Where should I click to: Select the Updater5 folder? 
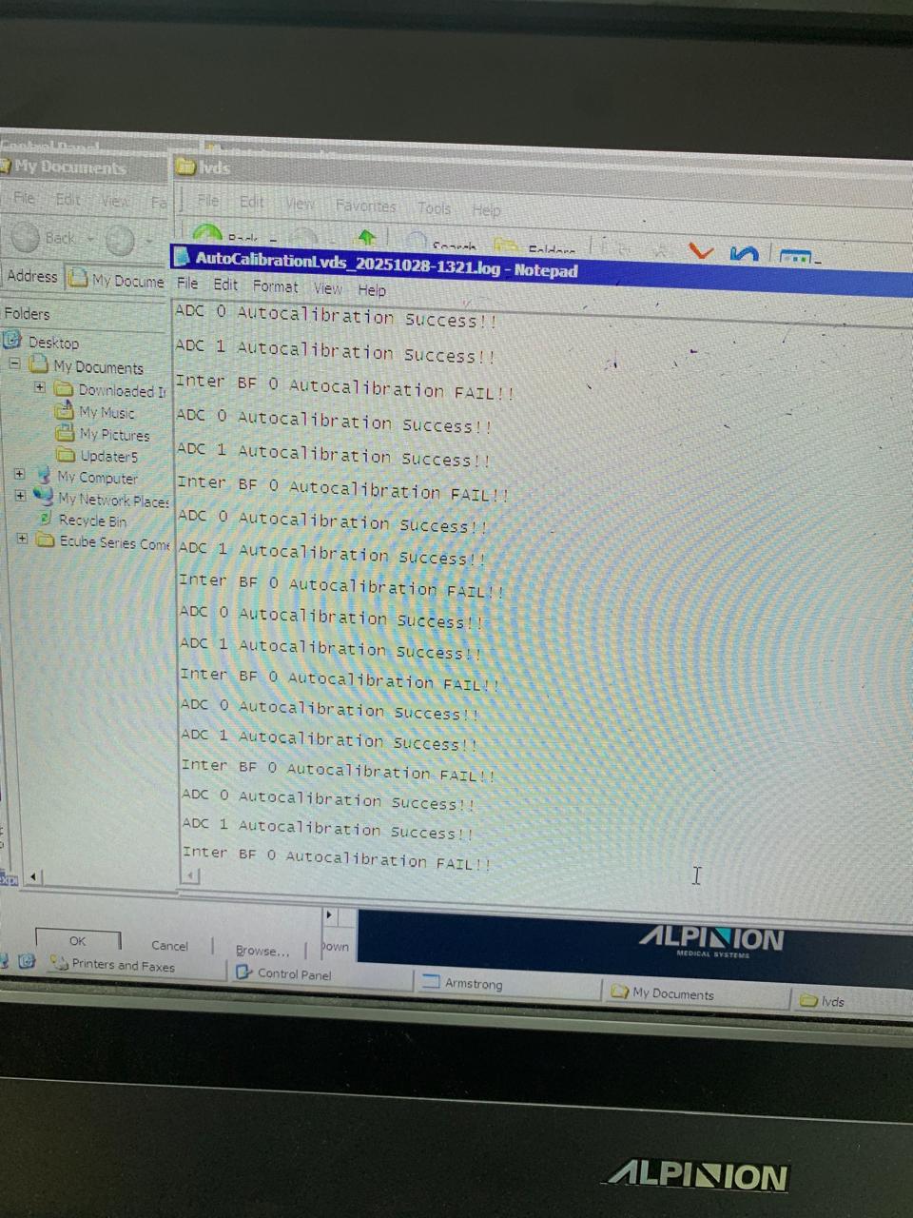pos(107,456)
